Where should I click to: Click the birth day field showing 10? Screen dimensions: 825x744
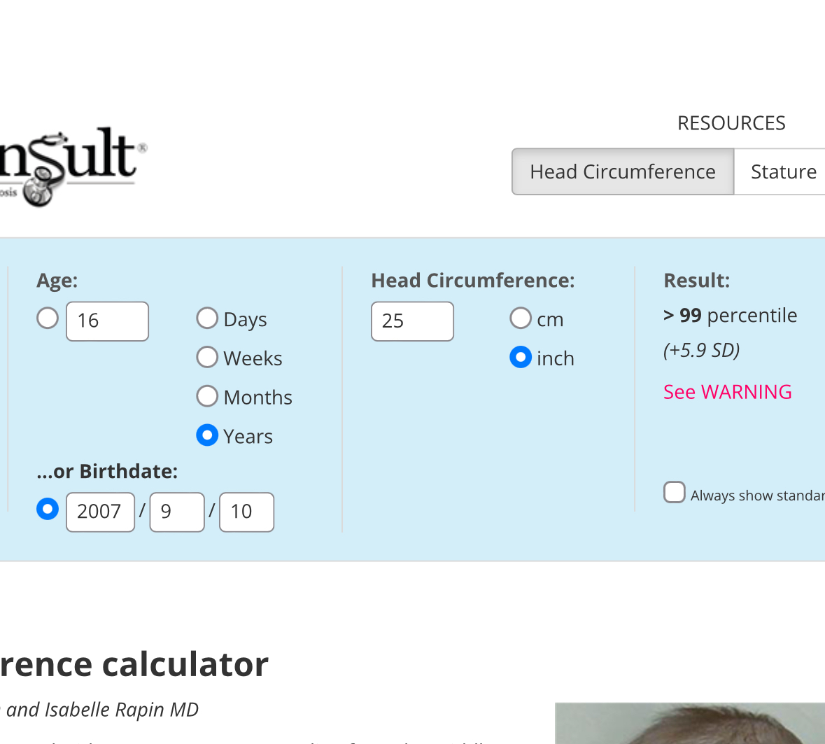247,512
